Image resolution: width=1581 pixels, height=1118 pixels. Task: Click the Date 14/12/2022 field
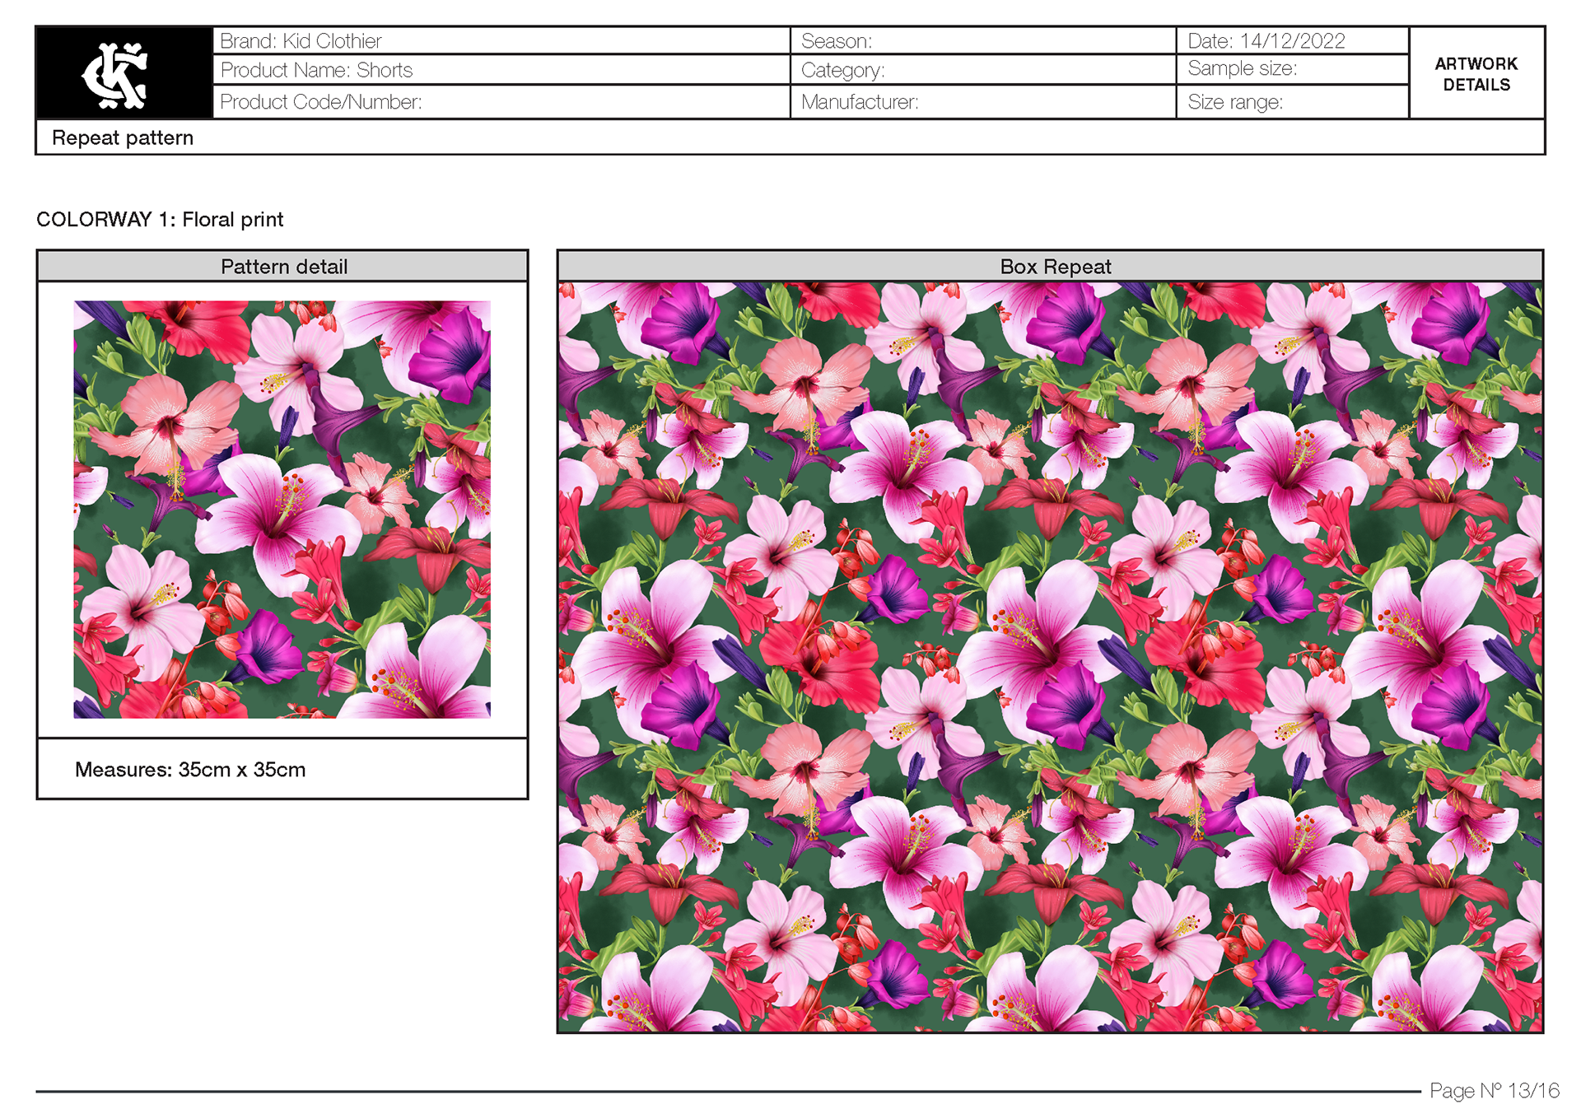click(x=1266, y=41)
